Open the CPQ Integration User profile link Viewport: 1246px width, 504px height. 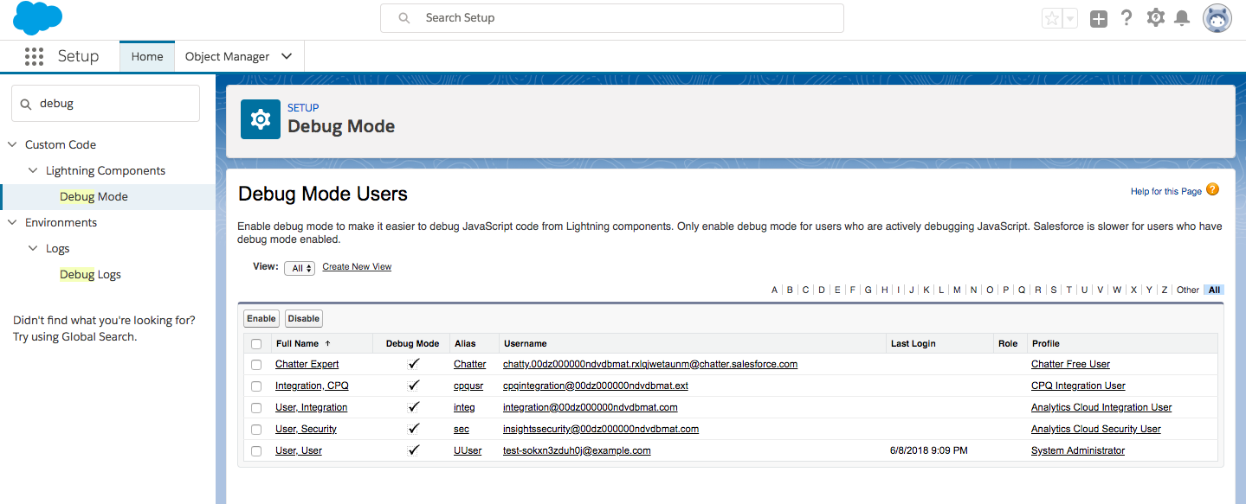[x=1078, y=386]
